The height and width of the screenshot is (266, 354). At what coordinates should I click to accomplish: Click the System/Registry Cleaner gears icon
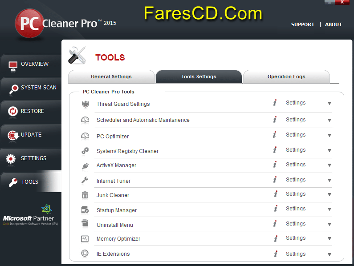point(85,151)
